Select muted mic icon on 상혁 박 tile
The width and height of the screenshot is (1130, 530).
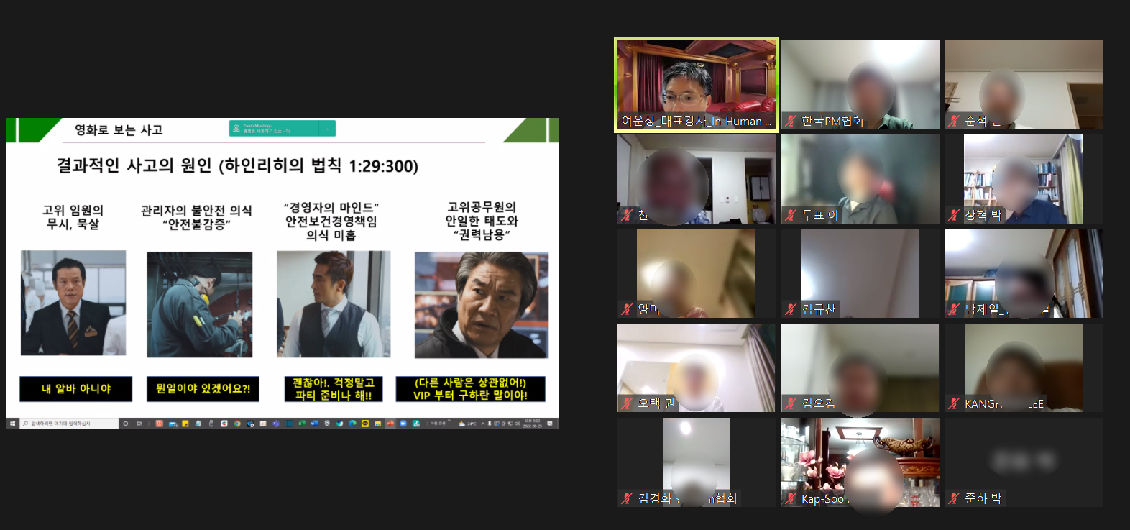(x=954, y=214)
